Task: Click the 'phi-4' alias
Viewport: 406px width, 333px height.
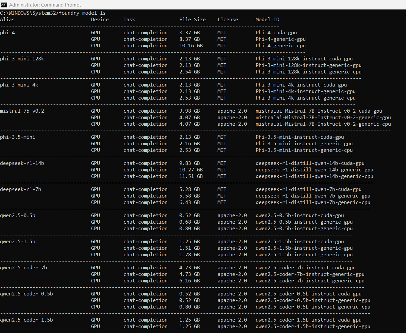Action: (x=8, y=33)
